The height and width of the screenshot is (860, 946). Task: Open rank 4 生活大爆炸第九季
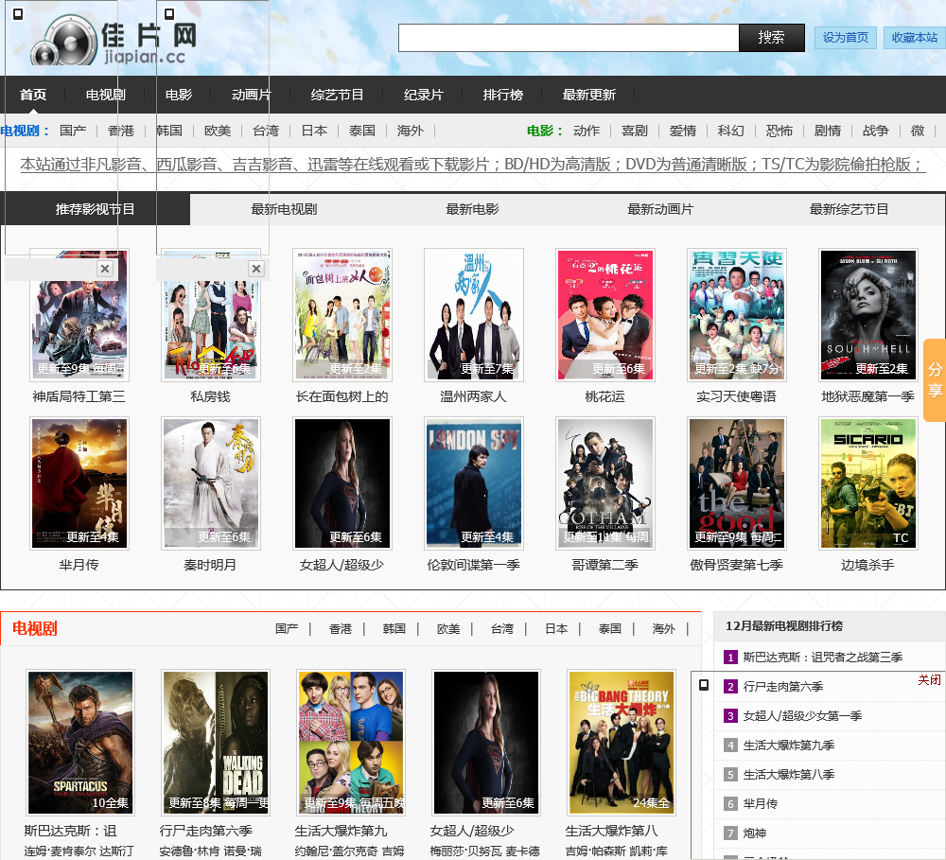pyautogui.click(x=789, y=746)
